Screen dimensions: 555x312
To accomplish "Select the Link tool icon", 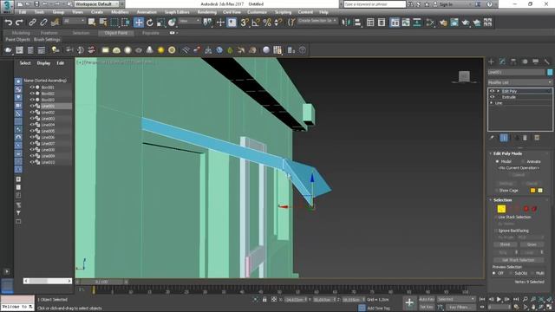I will [32, 23].
